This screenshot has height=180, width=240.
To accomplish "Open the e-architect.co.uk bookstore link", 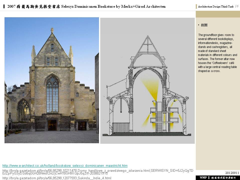I will click(x=65, y=166).
